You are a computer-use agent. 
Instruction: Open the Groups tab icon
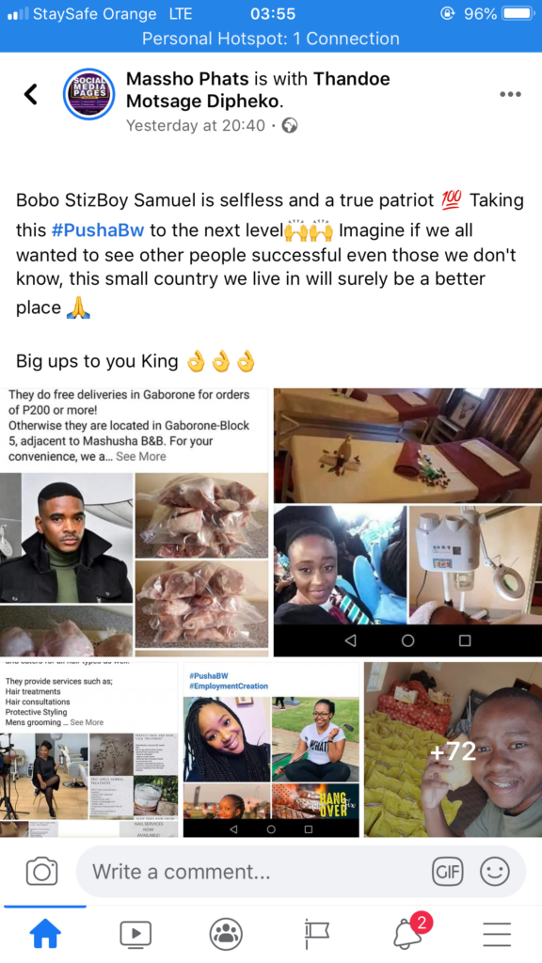click(226, 934)
